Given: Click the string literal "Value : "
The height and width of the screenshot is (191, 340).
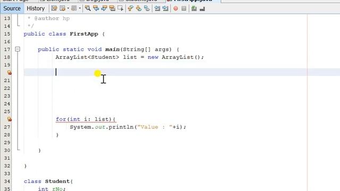Looking at the screenshot, I should click(x=155, y=127).
